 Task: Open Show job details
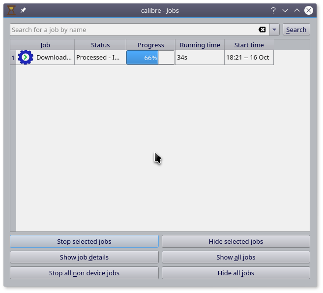click(84, 257)
